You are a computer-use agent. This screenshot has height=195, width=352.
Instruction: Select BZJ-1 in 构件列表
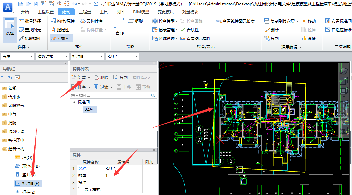point(90,109)
